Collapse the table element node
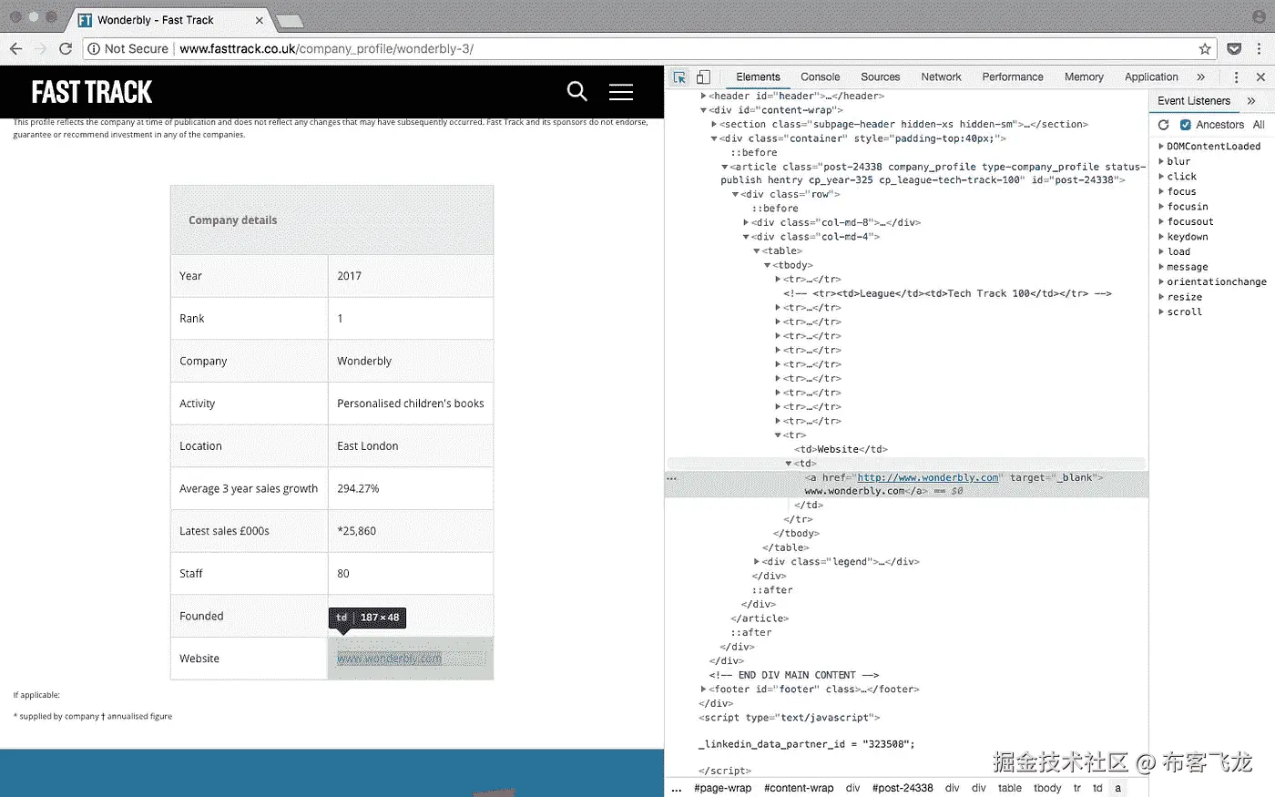Screen dimensions: 1275x797 click(x=757, y=250)
